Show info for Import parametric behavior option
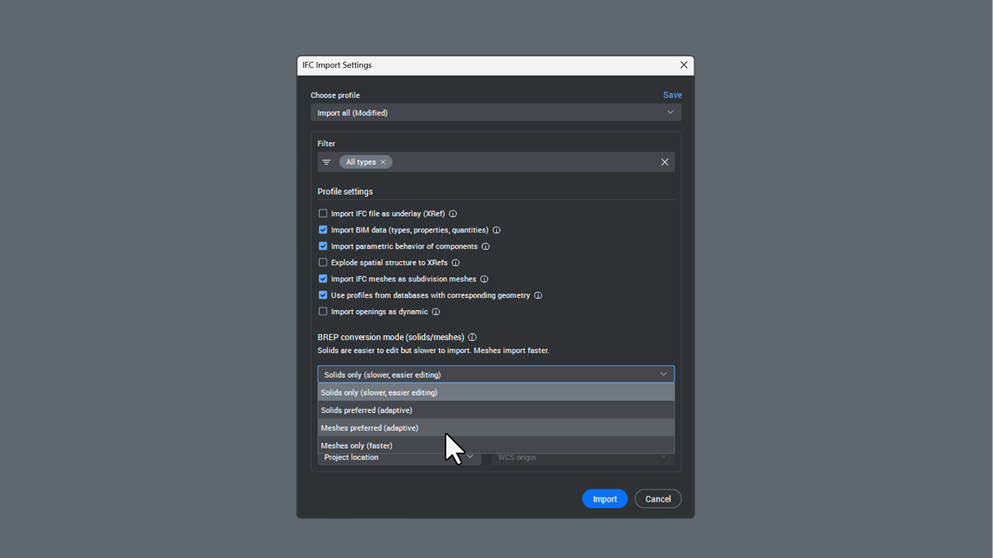Image resolution: width=993 pixels, height=558 pixels. tap(485, 246)
